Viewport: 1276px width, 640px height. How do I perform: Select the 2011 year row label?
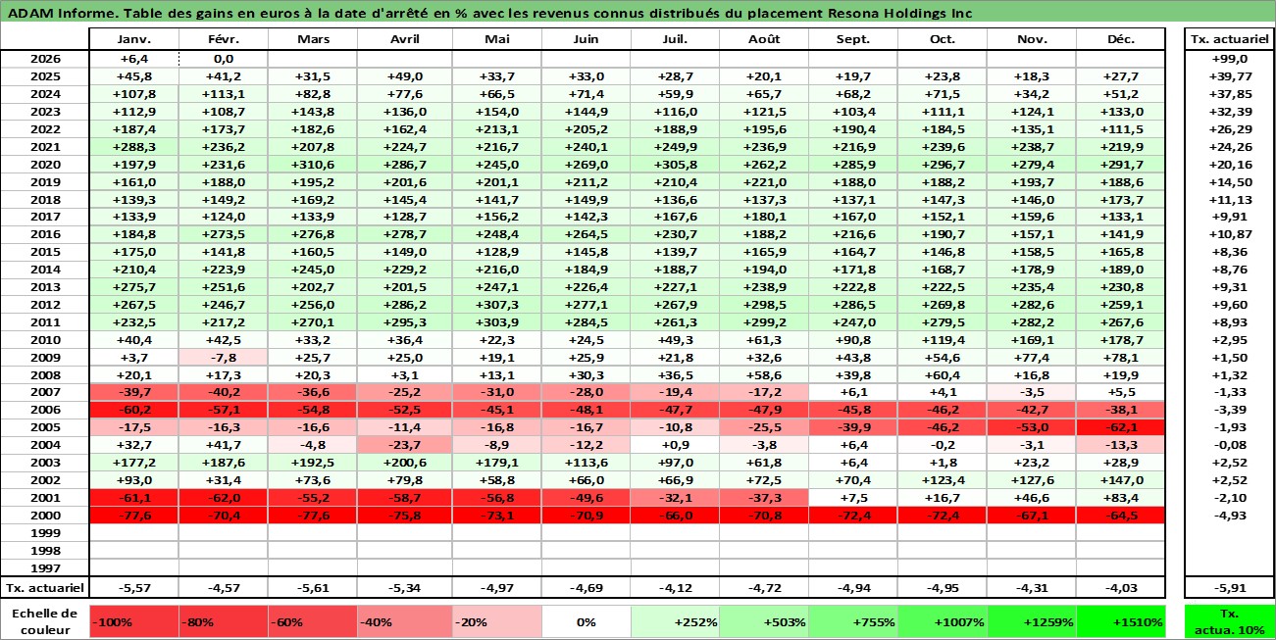44,321
